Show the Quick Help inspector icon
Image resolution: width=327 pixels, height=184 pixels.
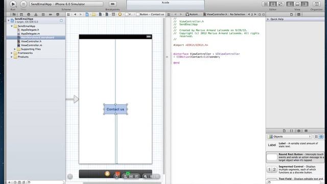298,14
